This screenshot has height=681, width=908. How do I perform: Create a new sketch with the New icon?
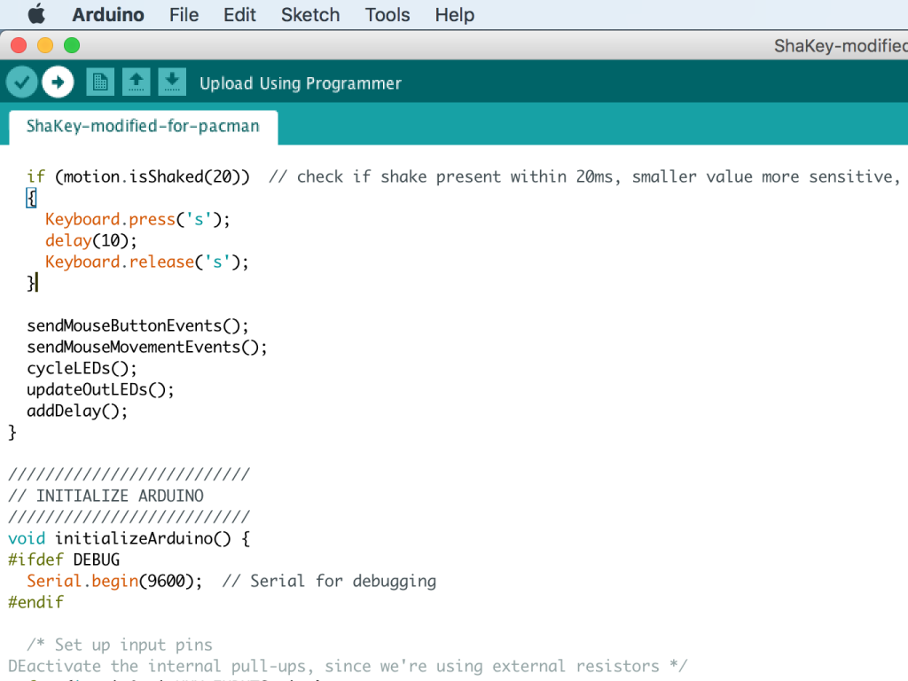point(100,82)
